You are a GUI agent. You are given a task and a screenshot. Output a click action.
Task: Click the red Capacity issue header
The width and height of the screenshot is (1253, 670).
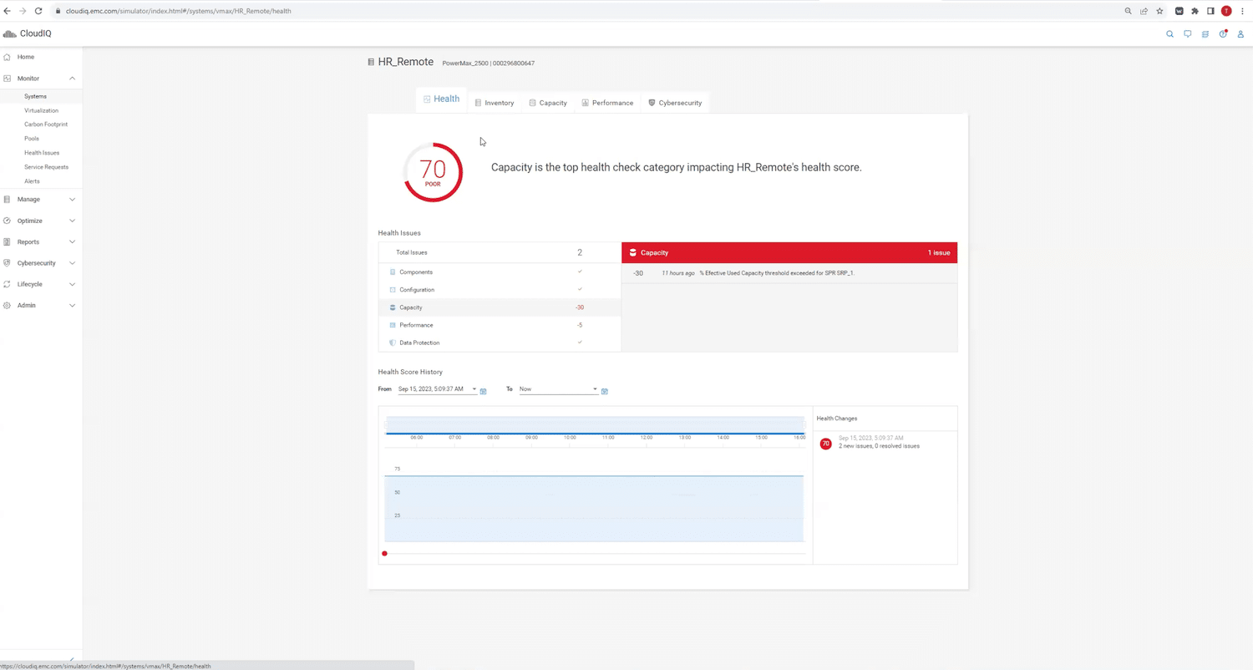[789, 252]
